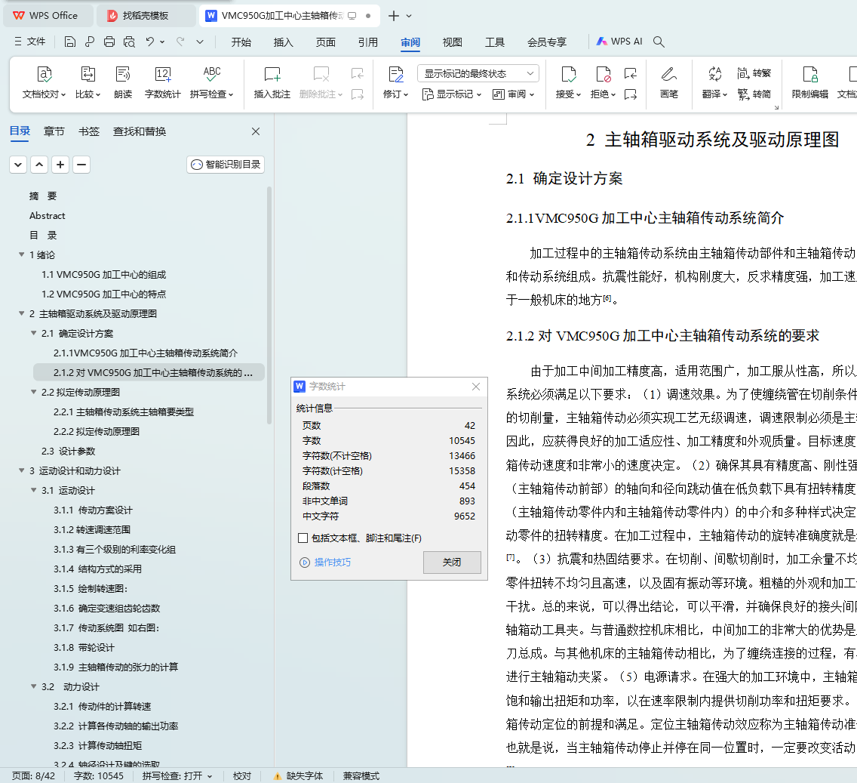Switch to the 视图 ribbon tab
The width and height of the screenshot is (857, 783).
452,42
